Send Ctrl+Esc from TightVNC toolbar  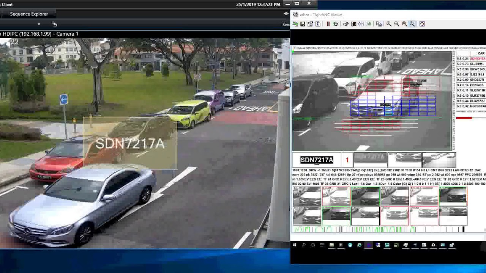point(353,24)
